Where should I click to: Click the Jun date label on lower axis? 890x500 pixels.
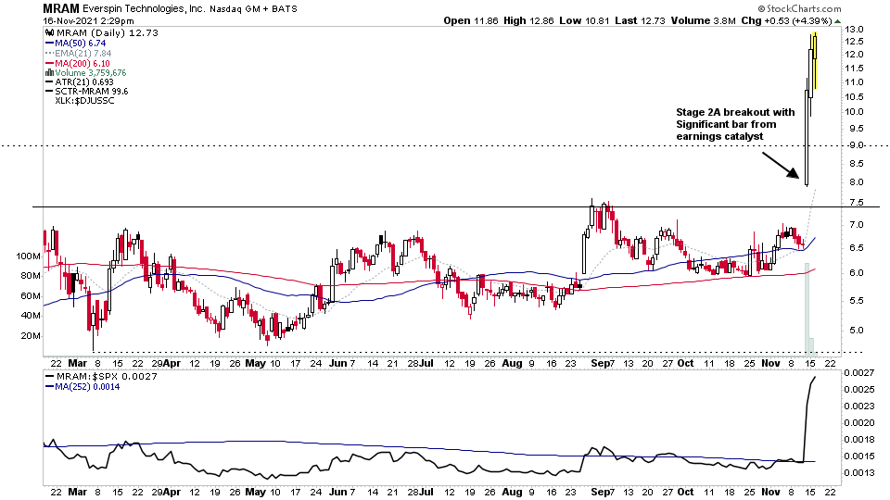point(337,492)
